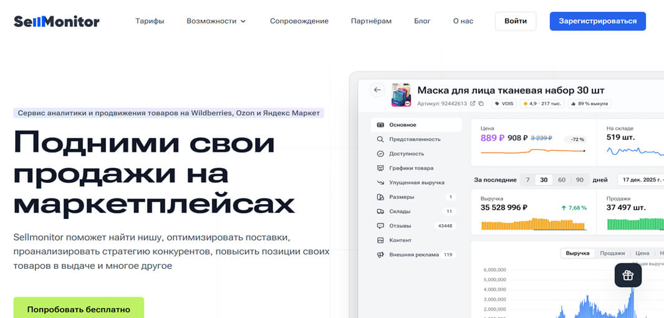Click the Отзывы count 43448
Viewport: 664px width, 318px height.
tap(445, 226)
